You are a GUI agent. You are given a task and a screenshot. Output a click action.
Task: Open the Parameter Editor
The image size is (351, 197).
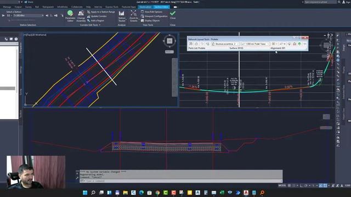pyautogui.click(x=70, y=16)
